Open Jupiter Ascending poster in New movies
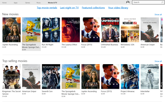The image size is (165, 103). 12,30
